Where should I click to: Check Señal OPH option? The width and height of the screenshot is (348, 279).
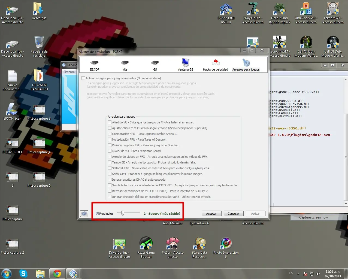(x=110, y=174)
